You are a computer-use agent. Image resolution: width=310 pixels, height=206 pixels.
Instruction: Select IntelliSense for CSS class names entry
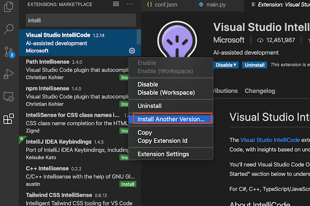tap(74, 123)
